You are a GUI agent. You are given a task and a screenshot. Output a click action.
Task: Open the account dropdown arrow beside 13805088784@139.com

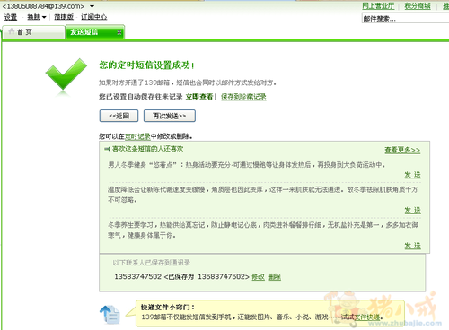pyautogui.click(x=92, y=6)
